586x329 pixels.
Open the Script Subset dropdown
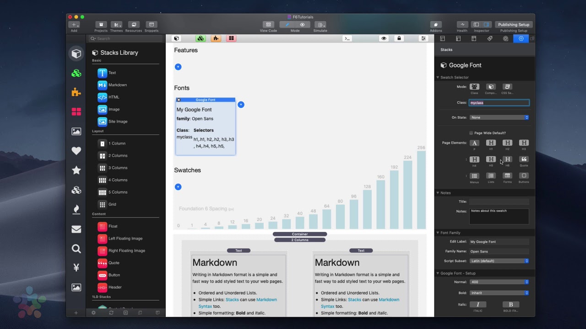499,261
